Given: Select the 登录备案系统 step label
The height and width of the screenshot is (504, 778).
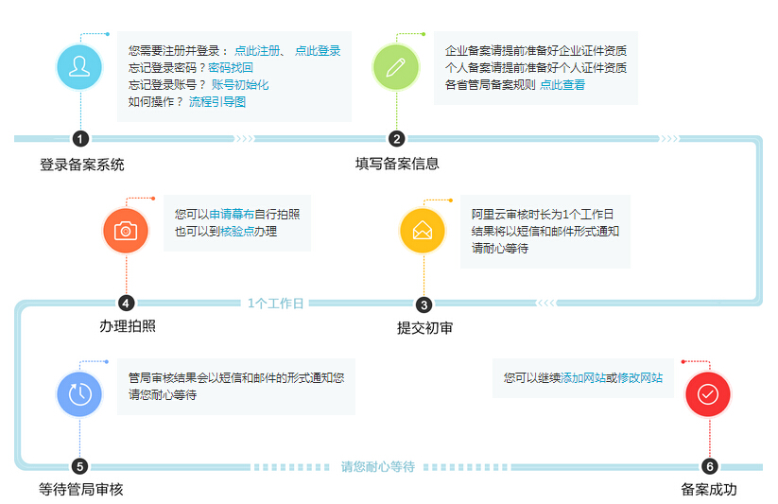Looking at the screenshot, I should 82,165.
